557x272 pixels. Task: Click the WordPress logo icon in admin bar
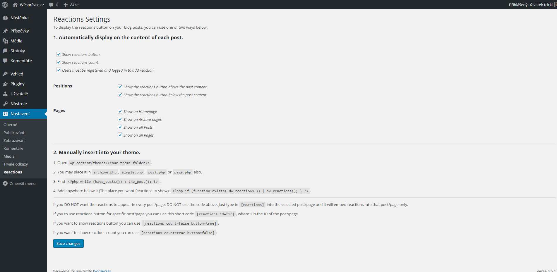pos(5,5)
